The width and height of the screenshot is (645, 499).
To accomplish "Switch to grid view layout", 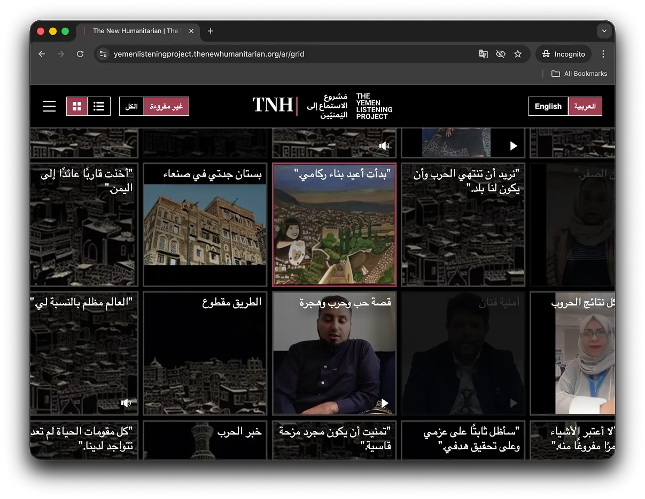I will (77, 106).
